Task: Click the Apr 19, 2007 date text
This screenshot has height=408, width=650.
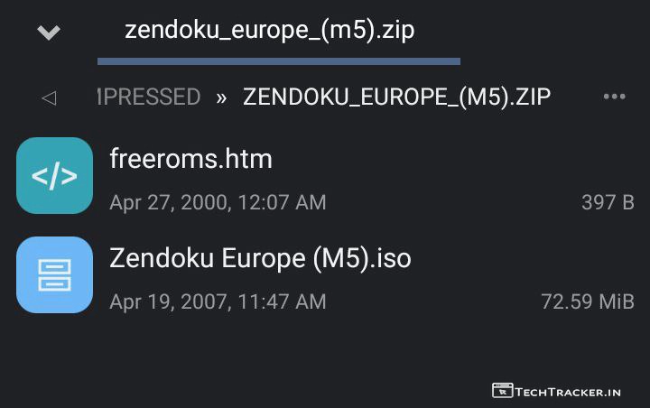Action: point(218,301)
